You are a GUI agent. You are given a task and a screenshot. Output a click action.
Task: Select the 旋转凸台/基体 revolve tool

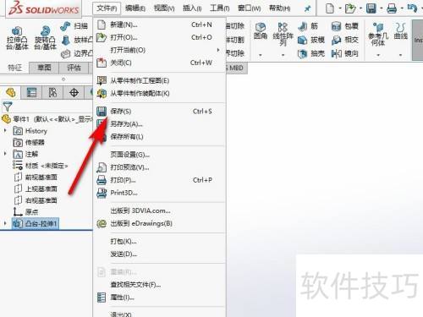pos(45,38)
